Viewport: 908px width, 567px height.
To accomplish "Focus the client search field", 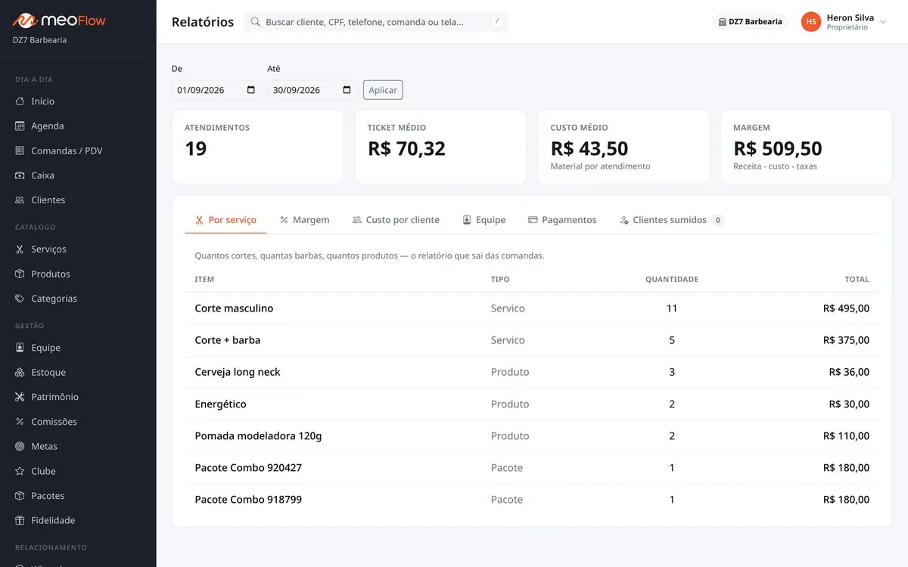I will click(376, 22).
